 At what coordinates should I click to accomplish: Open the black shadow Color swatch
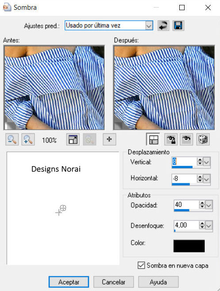[189, 246]
